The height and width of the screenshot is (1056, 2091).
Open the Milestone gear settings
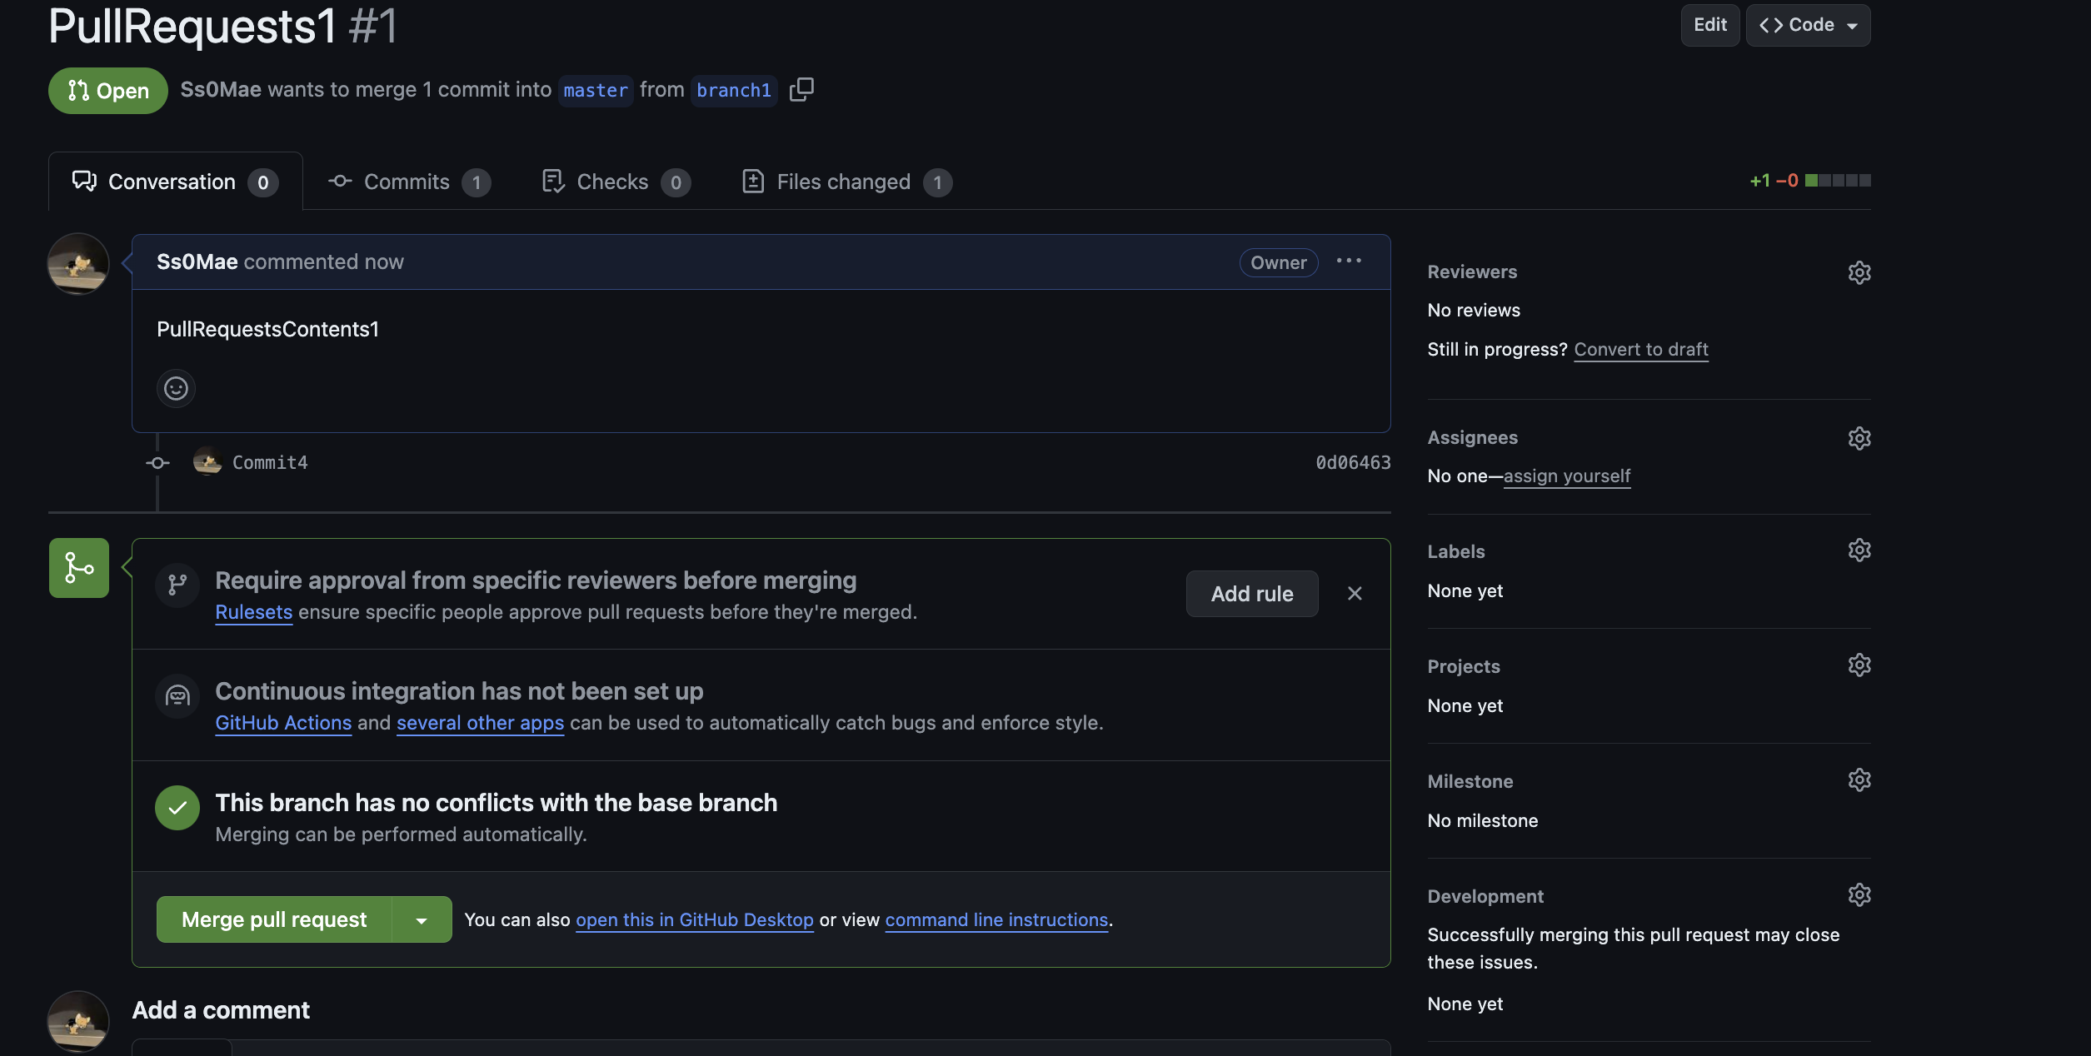(x=1859, y=780)
